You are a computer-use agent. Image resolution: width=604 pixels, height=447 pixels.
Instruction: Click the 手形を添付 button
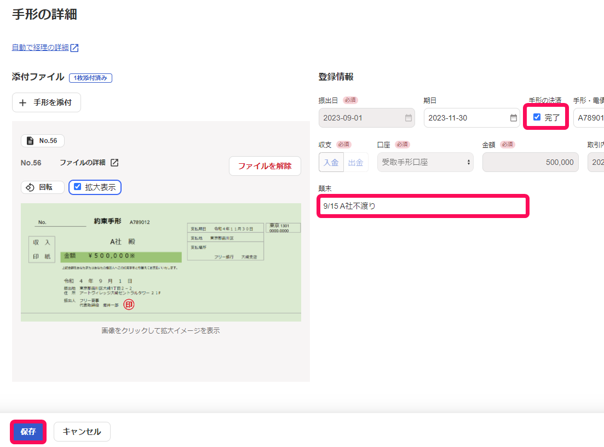point(46,102)
